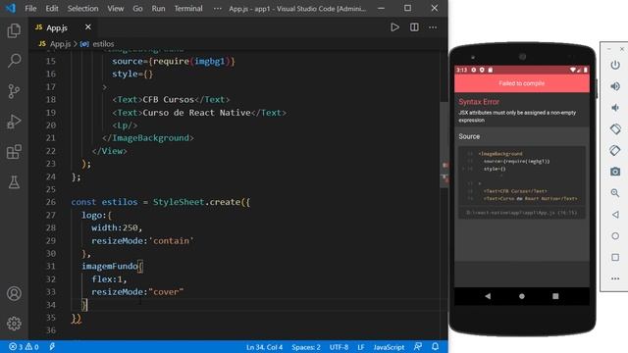The height and width of the screenshot is (353, 628).
Task: Click on line number 26 in gutter
Action: [50, 202]
